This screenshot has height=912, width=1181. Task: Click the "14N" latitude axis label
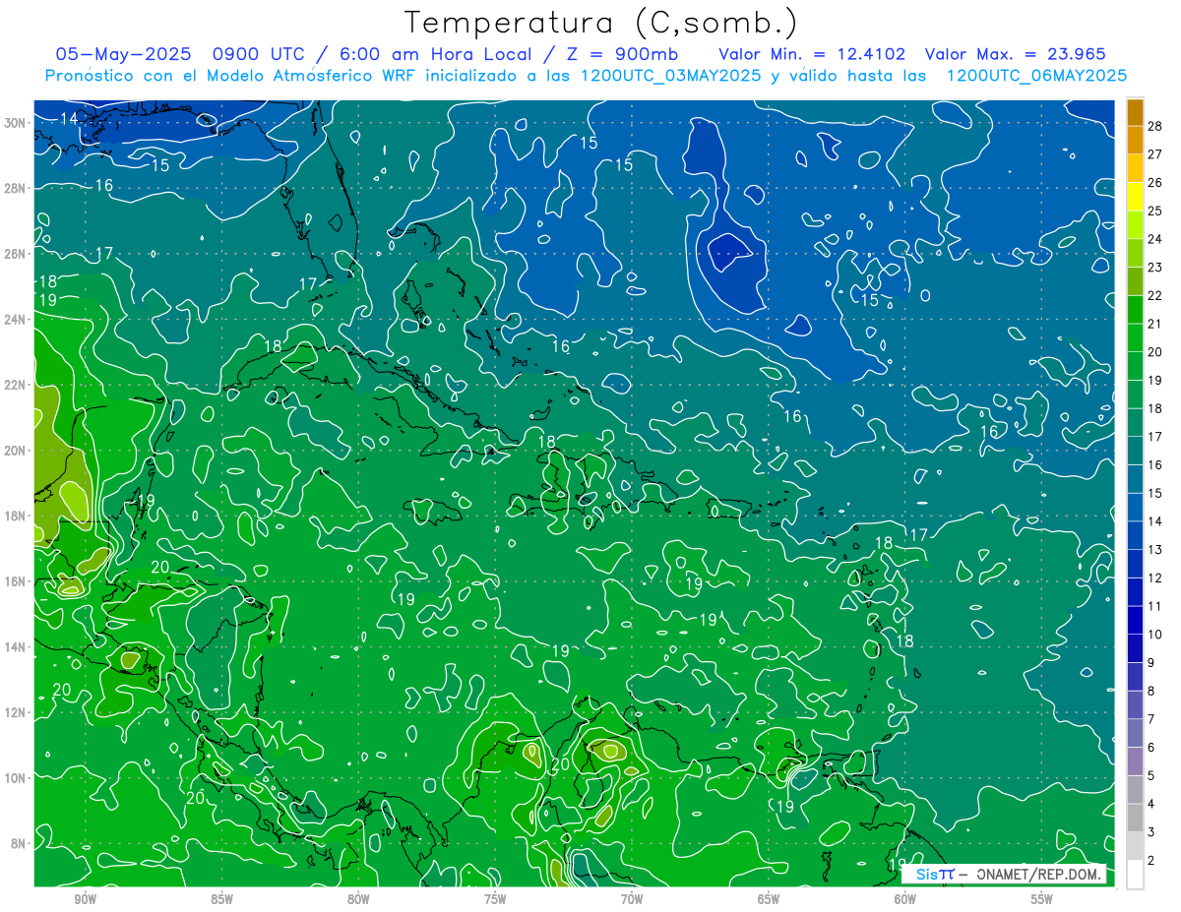(x=16, y=646)
